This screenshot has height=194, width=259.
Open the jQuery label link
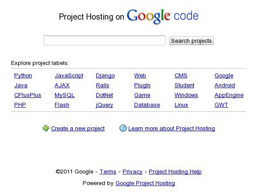click(x=105, y=105)
